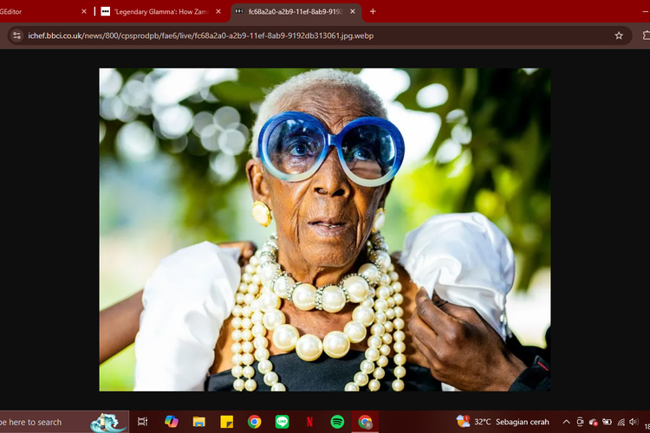Open Task View from the taskbar

[x=143, y=422]
